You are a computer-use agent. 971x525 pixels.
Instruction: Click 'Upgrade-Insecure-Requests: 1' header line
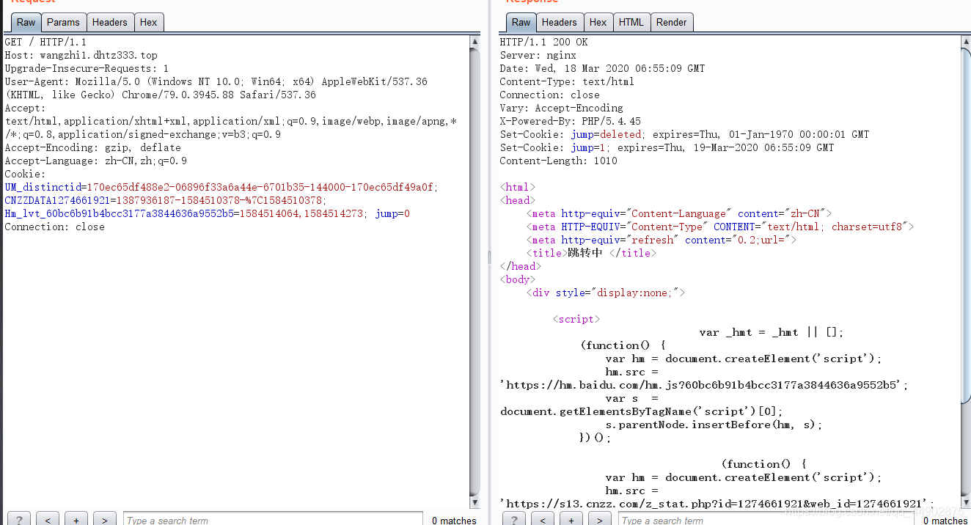pyautogui.click(x=87, y=68)
